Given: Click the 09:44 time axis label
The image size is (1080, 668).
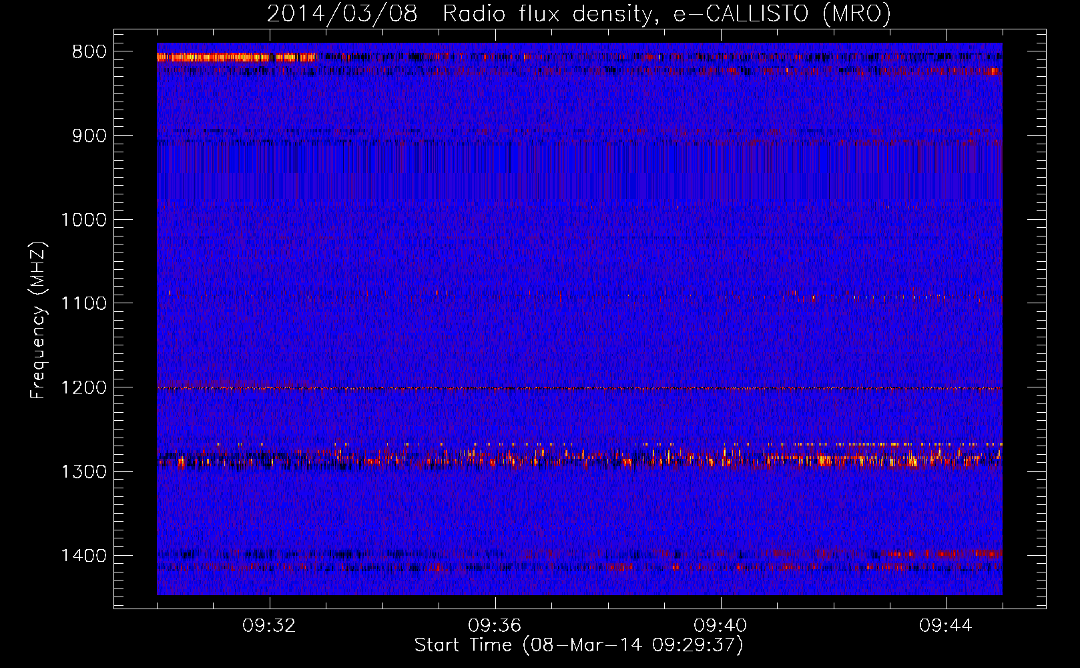Looking at the screenshot, I should pyautogui.click(x=946, y=626).
